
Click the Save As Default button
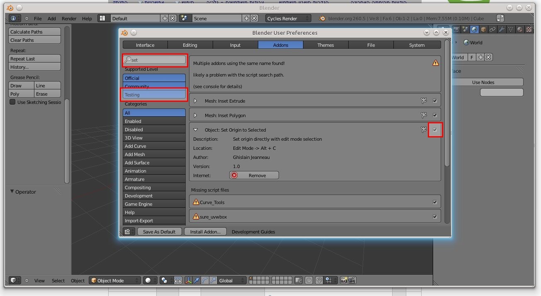click(159, 231)
